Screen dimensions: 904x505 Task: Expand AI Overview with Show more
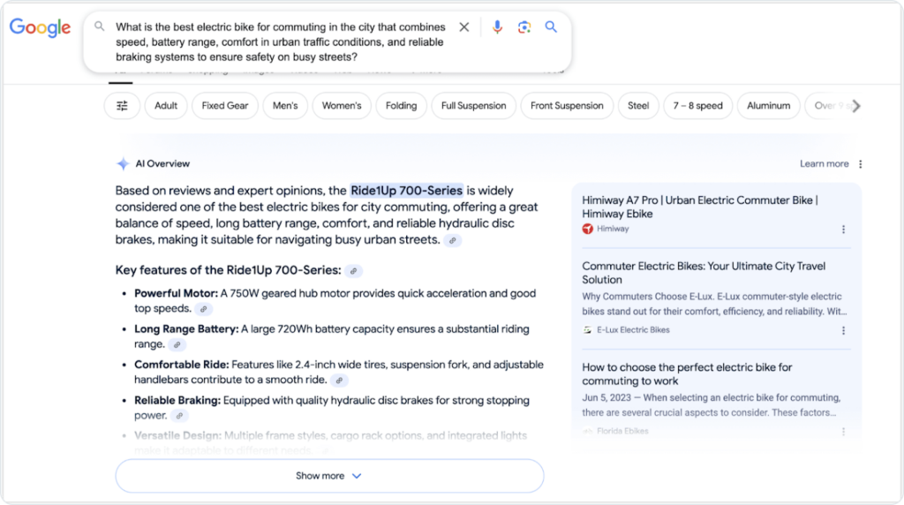tap(329, 476)
